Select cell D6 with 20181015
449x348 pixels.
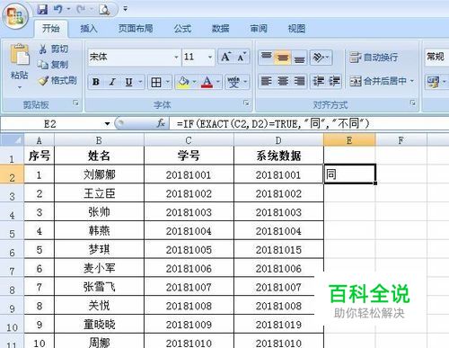coord(278,250)
